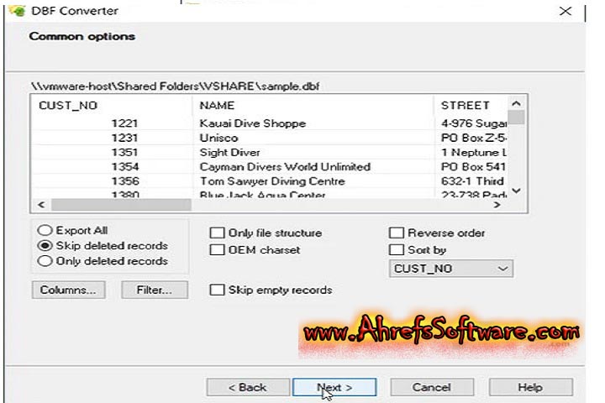This screenshot has width=605, height=403.
Task: Click the horizontal scroll left arrow
Action: 41,205
